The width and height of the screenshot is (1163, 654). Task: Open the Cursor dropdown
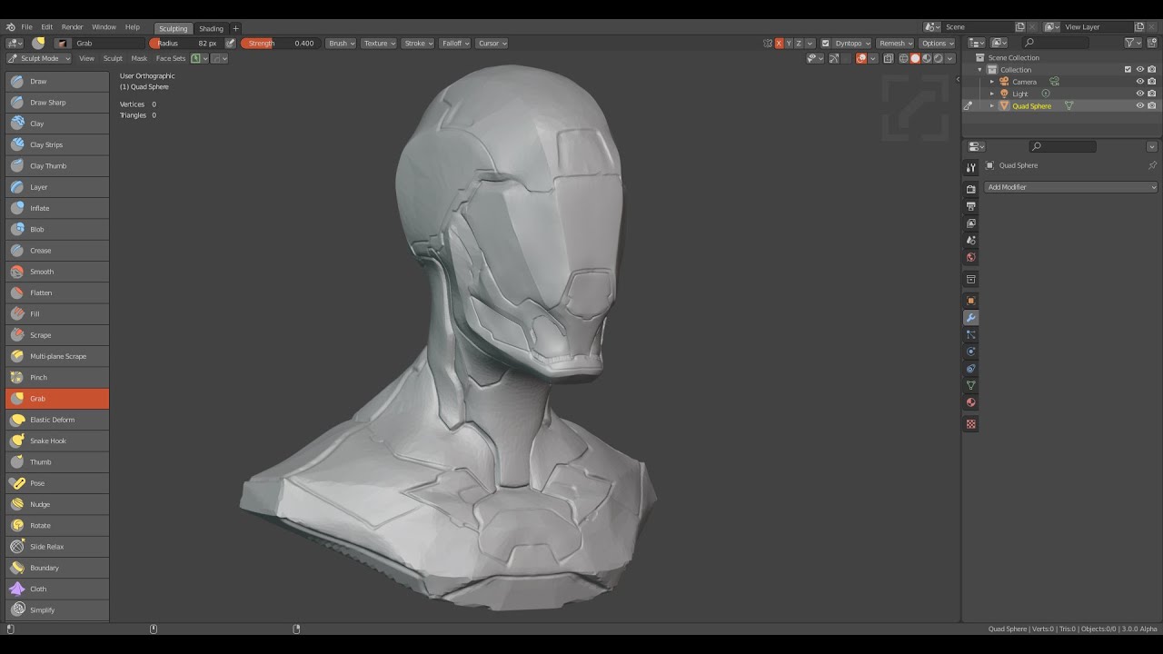[x=492, y=43]
